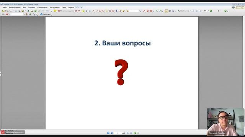This screenshot has width=245, height=137.
Task: Select the line drawing tool
Action: tap(97, 11)
